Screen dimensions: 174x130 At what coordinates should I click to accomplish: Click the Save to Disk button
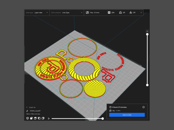pos(127,115)
